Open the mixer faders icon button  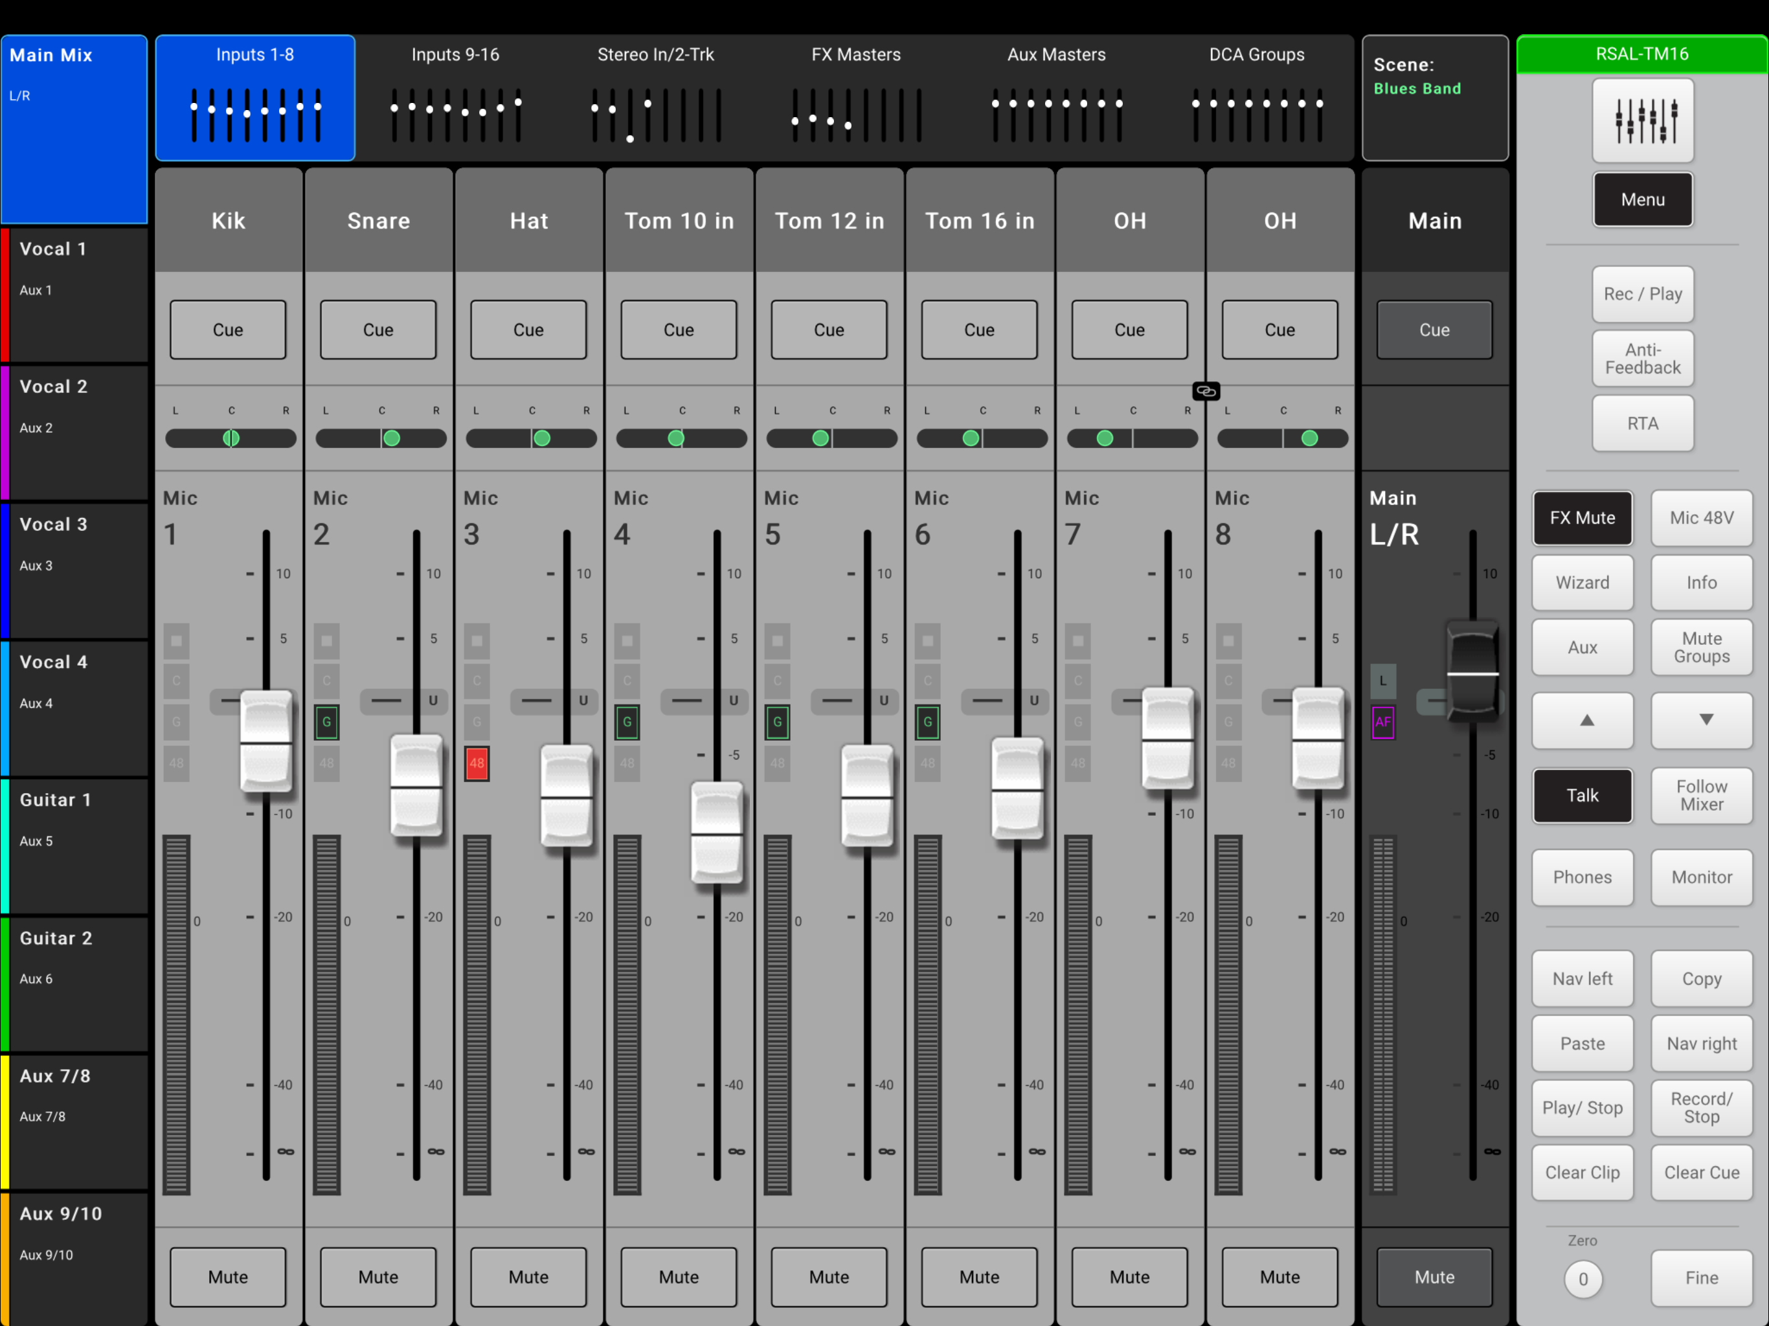click(1642, 121)
